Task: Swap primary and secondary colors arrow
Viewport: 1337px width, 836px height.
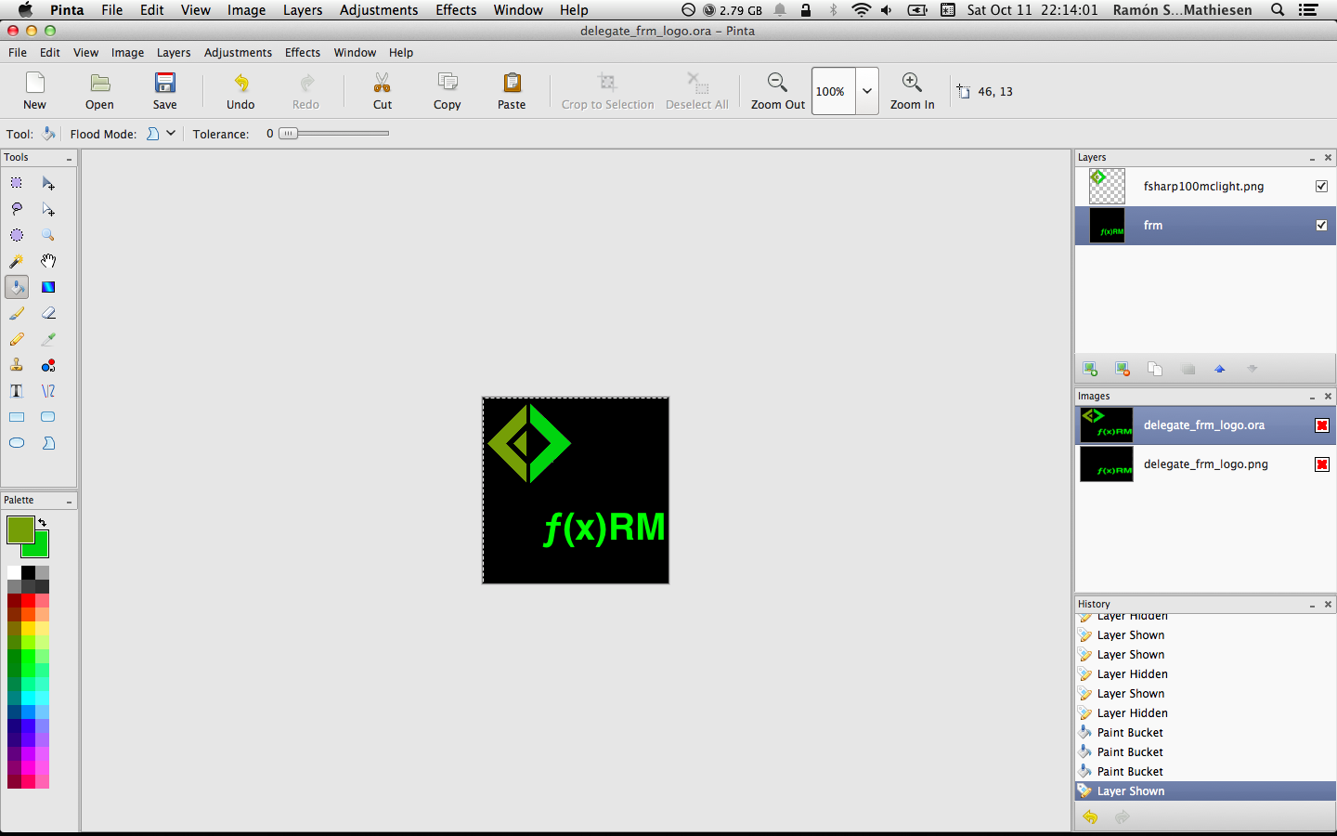Action: click(x=42, y=523)
